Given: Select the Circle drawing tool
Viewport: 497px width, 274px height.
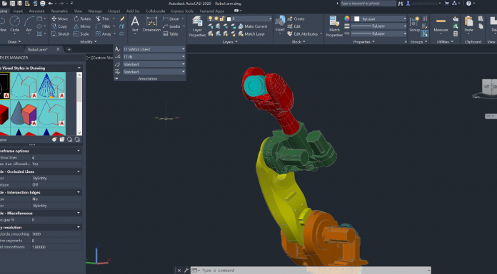Looking at the screenshot, I should (14, 23).
